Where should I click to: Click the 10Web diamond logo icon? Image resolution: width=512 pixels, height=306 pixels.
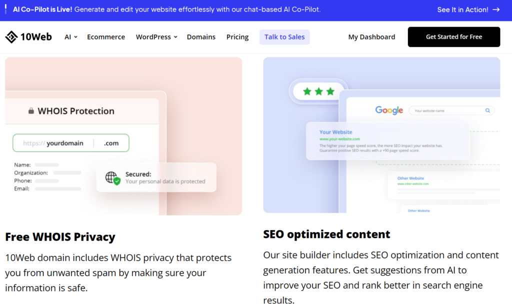(x=11, y=37)
